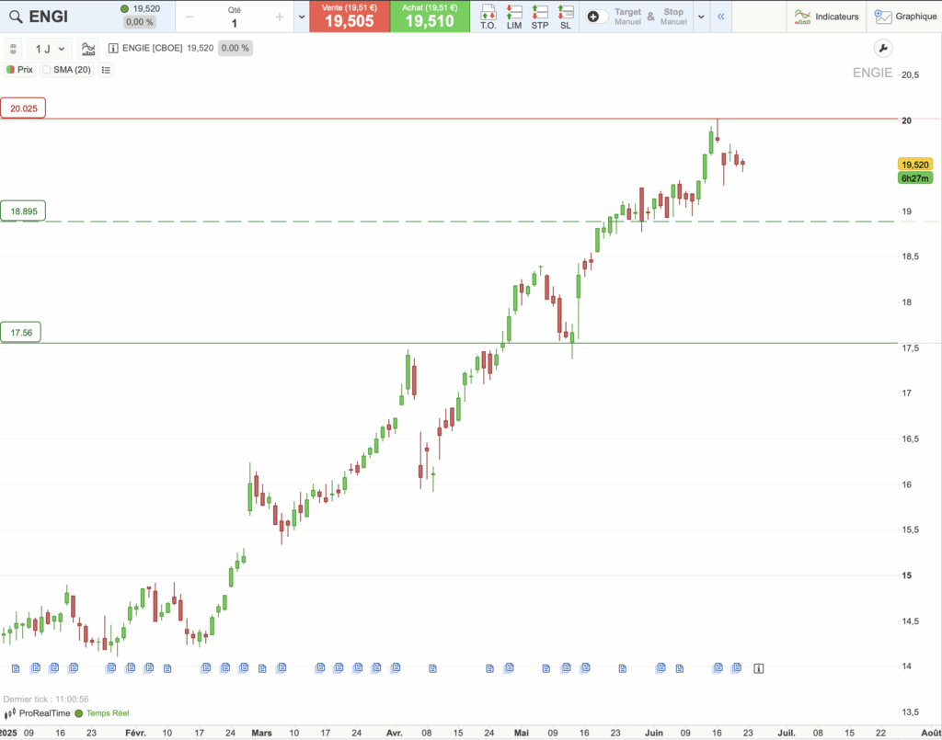Click the red Vente 19,505 sell button

[x=350, y=17]
